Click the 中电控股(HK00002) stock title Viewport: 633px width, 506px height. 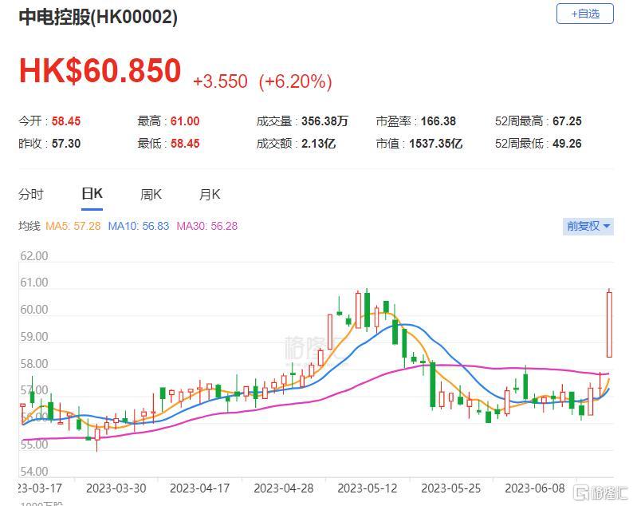coord(98,17)
